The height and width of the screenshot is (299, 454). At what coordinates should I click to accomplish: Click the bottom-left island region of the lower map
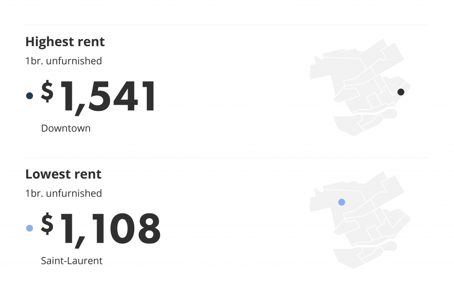point(348,258)
